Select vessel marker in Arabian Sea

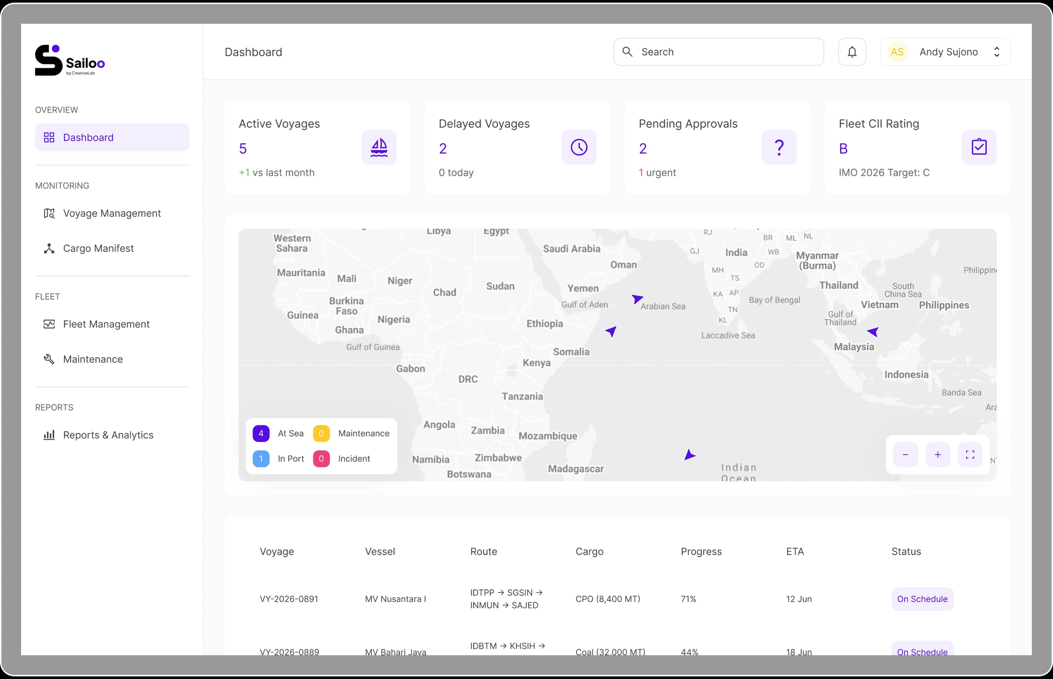[637, 299]
